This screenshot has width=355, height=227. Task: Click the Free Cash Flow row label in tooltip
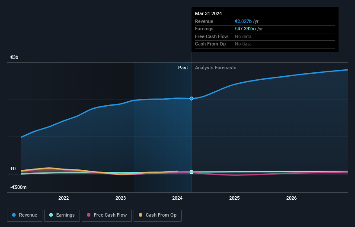[211, 36]
